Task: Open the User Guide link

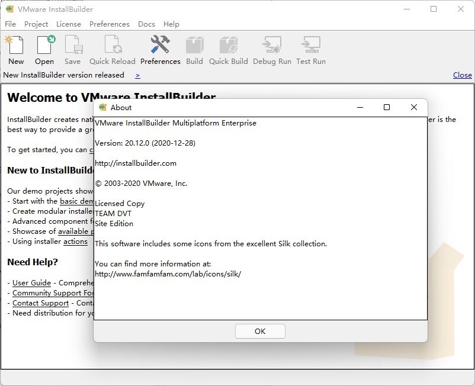Action: [31, 283]
